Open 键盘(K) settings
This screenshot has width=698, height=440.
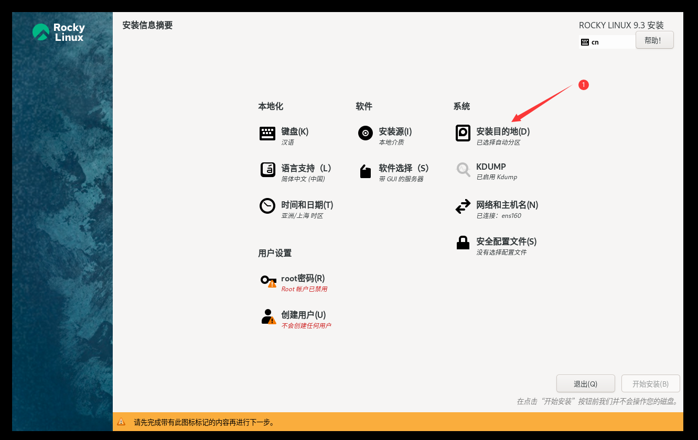[295, 131]
